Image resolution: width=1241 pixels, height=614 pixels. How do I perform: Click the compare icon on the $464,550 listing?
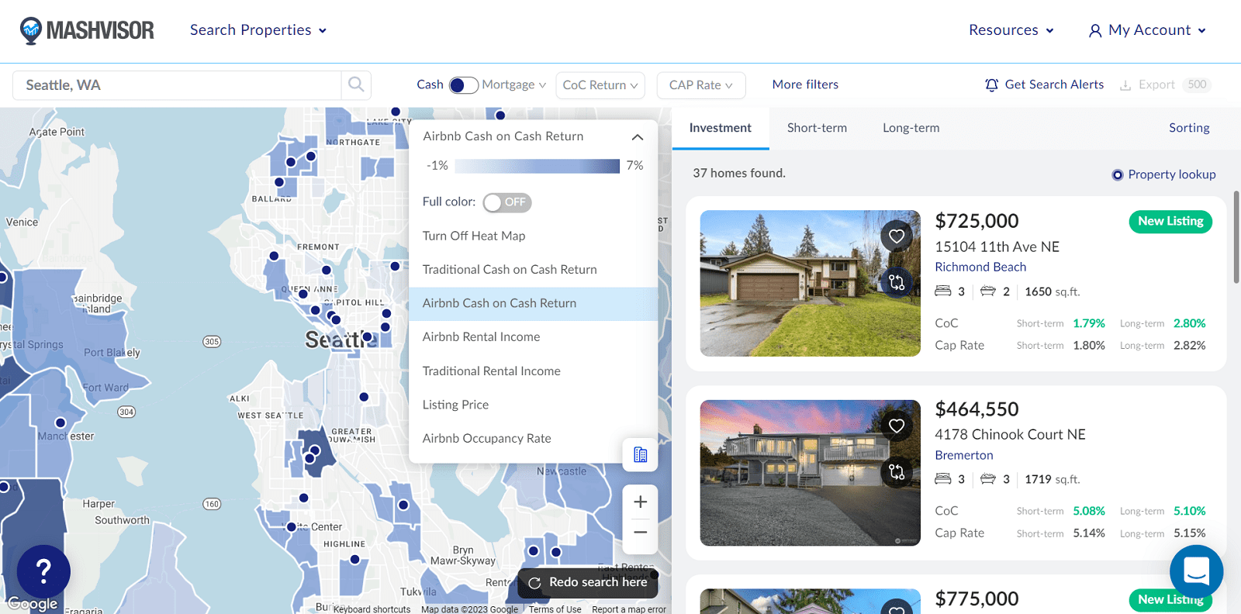point(897,471)
